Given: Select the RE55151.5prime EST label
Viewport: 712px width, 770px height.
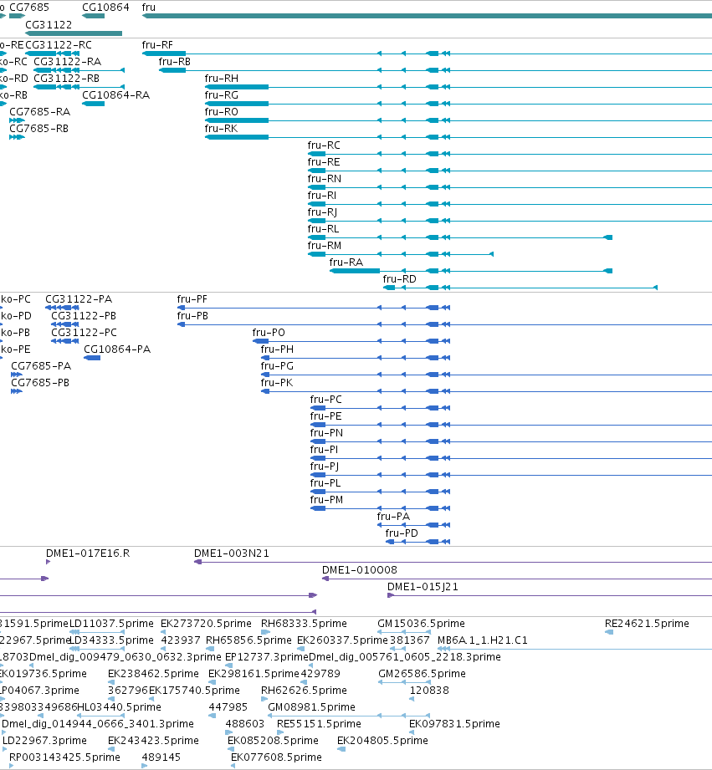Looking at the screenshot, I should pyautogui.click(x=319, y=723).
